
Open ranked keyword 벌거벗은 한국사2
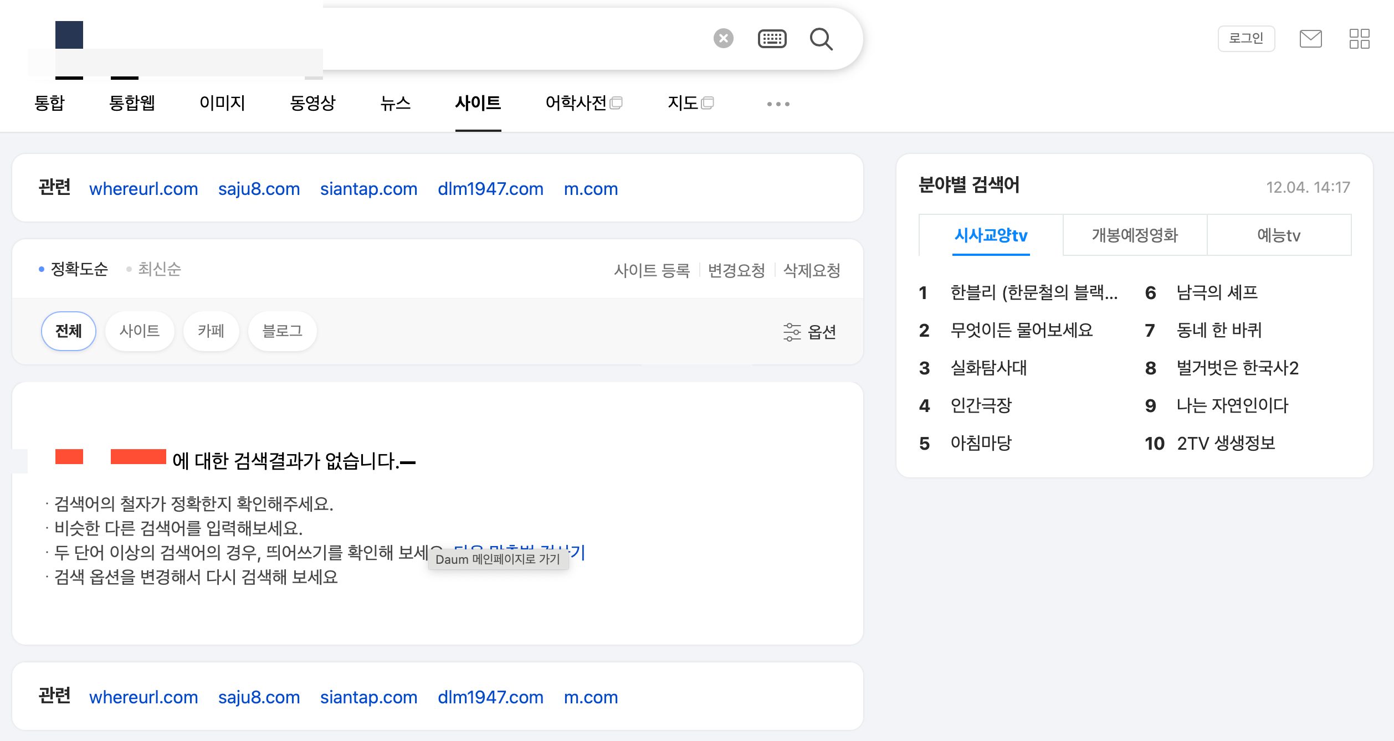click(1237, 368)
